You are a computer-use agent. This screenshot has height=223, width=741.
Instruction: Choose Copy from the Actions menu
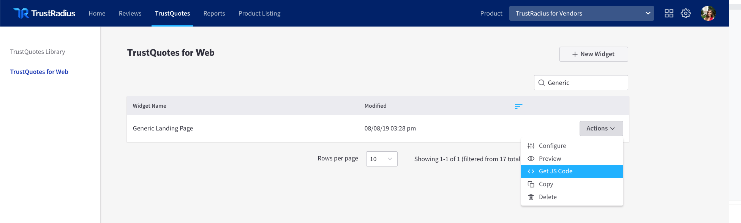[572, 184]
